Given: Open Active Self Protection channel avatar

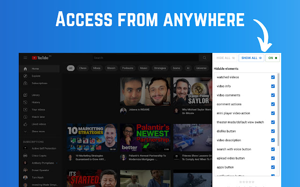Looking at the screenshot, I should (25, 149).
